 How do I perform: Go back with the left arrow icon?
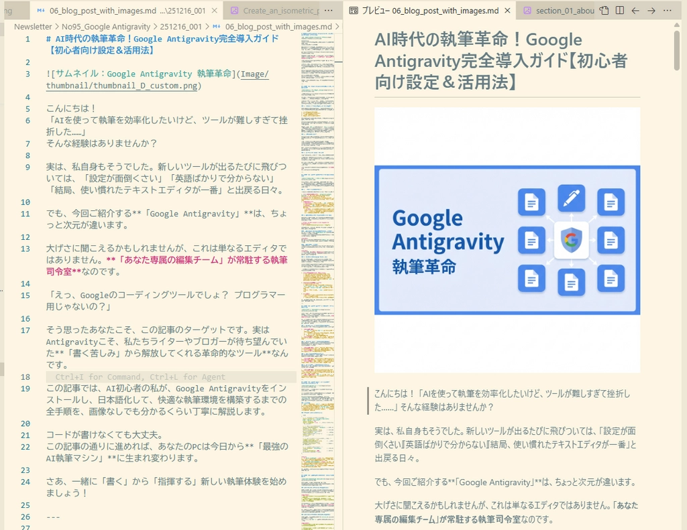tap(635, 11)
